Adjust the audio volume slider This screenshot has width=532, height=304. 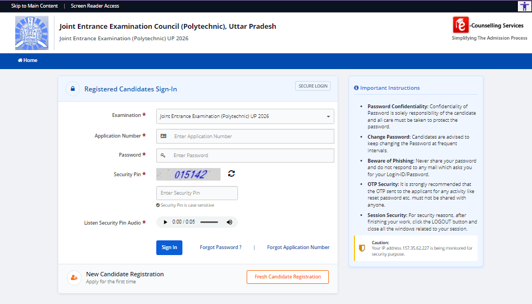pyautogui.click(x=209, y=222)
